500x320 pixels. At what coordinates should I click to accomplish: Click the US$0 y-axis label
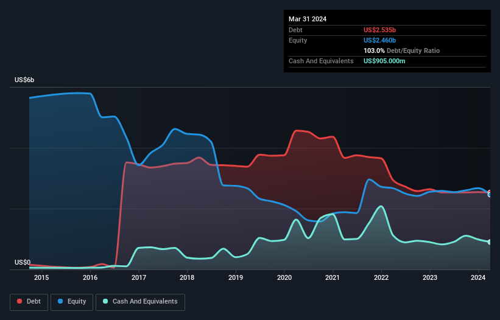[23, 262]
